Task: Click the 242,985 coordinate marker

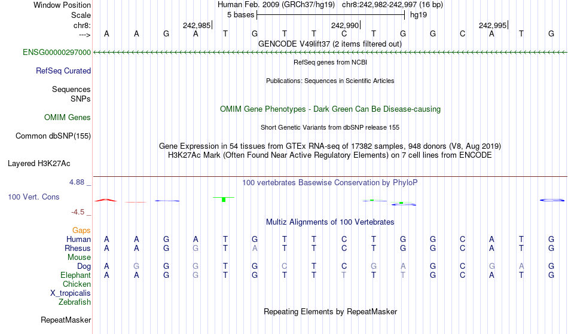Action: click(197, 25)
